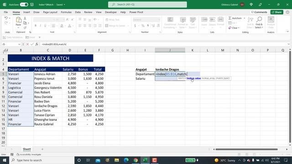Click the Wrap Text button
Viewport: 292px width, 164px height.
tap(112, 20)
